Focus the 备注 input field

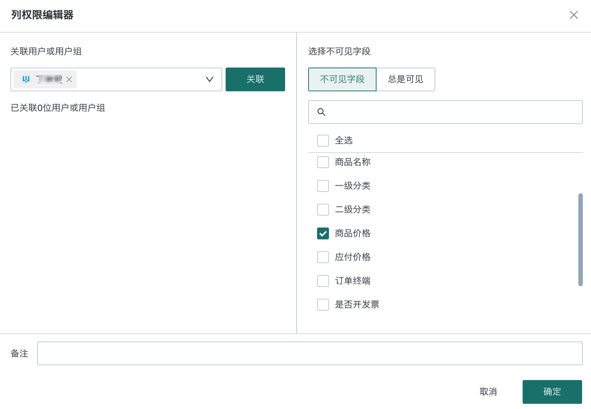(310, 353)
